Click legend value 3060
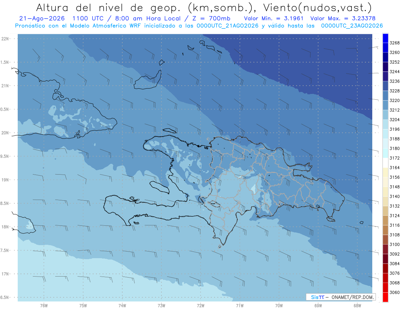This screenshot has height=310, width=401. pyautogui.click(x=395, y=292)
